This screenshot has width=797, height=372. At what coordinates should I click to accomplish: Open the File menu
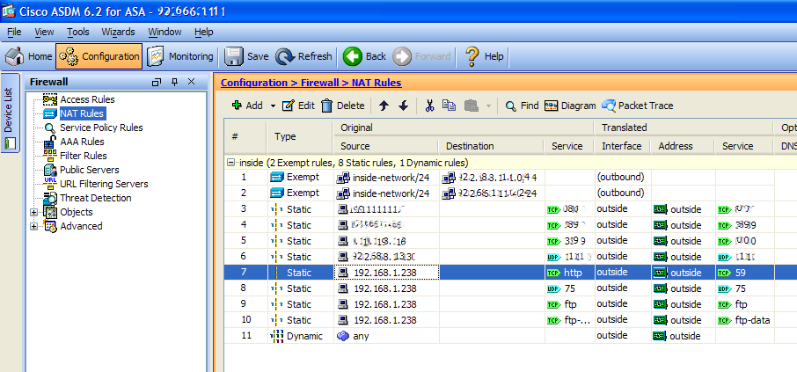[x=14, y=32]
